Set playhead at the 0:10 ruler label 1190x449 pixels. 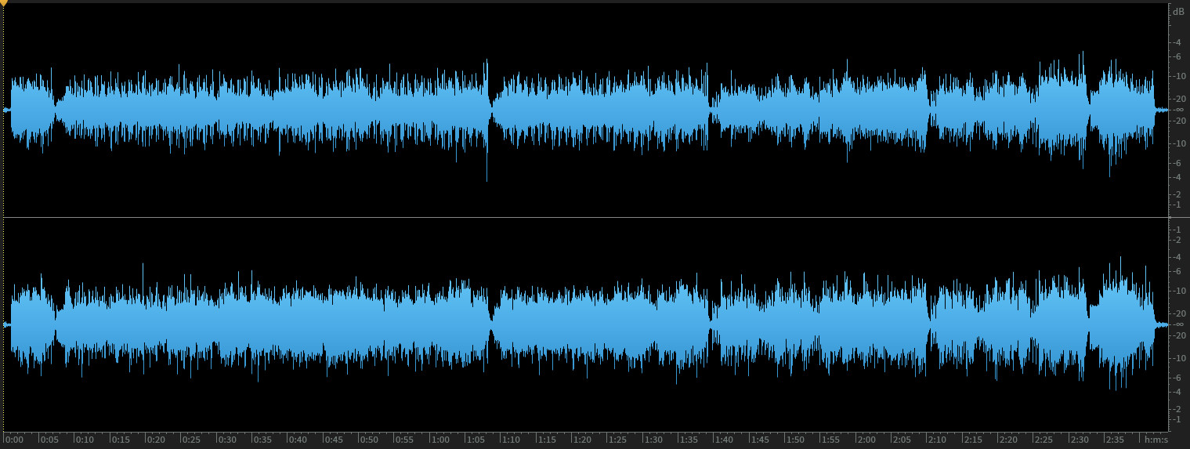click(x=85, y=440)
